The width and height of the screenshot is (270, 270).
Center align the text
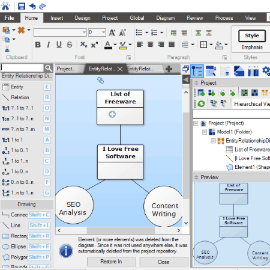point(151,44)
